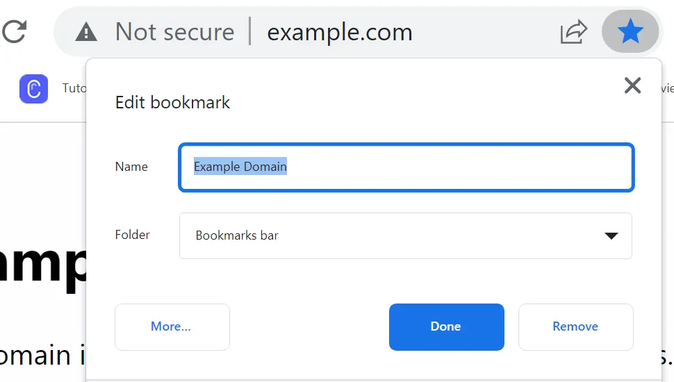Click the partially visible bookmark at right edge
Image resolution: width=674 pixels, height=382 pixels.
(668, 88)
